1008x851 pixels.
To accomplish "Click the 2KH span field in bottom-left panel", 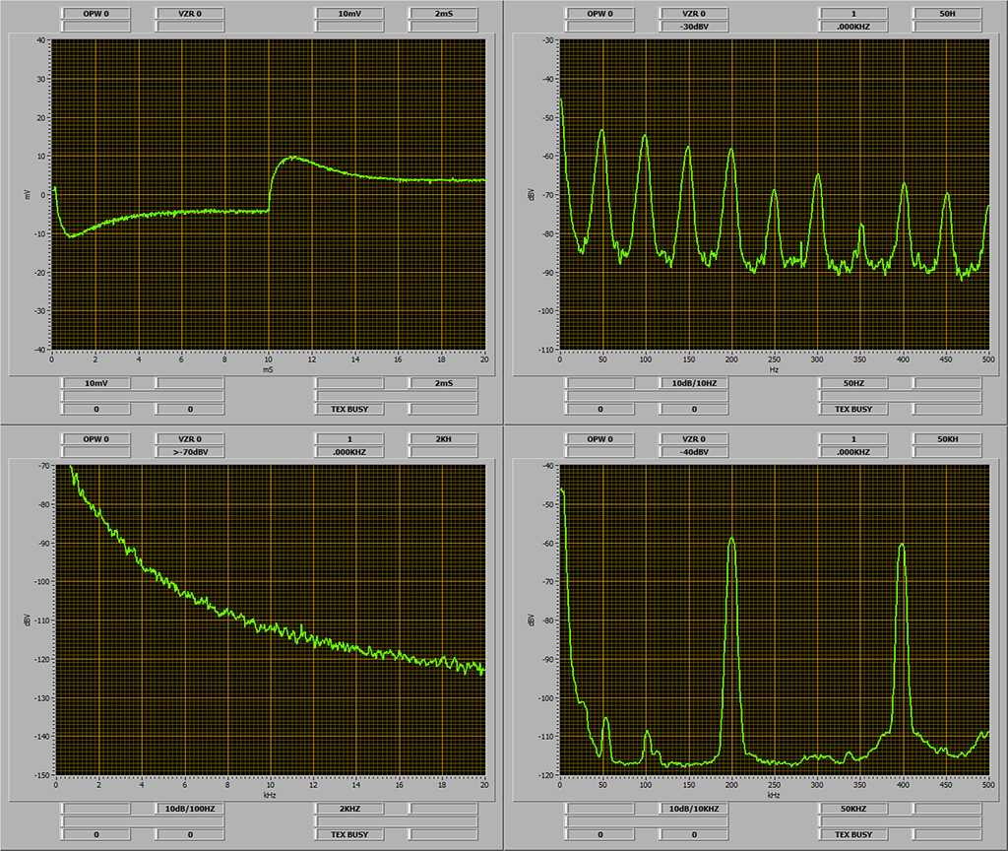I will pos(442,439).
